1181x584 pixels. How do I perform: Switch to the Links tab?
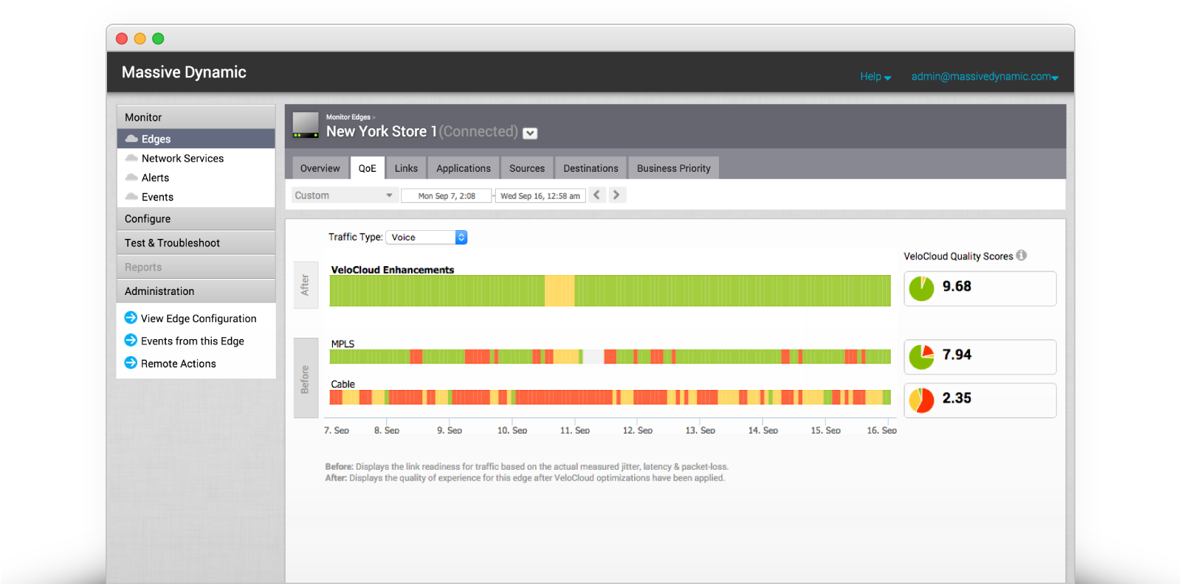coord(406,168)
